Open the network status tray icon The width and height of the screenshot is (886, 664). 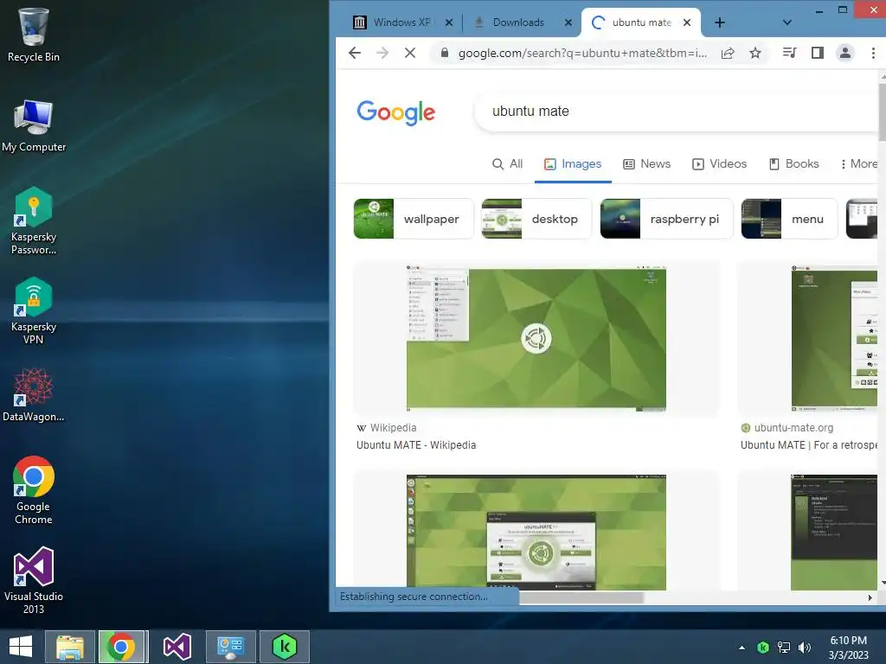coord(784,648)
